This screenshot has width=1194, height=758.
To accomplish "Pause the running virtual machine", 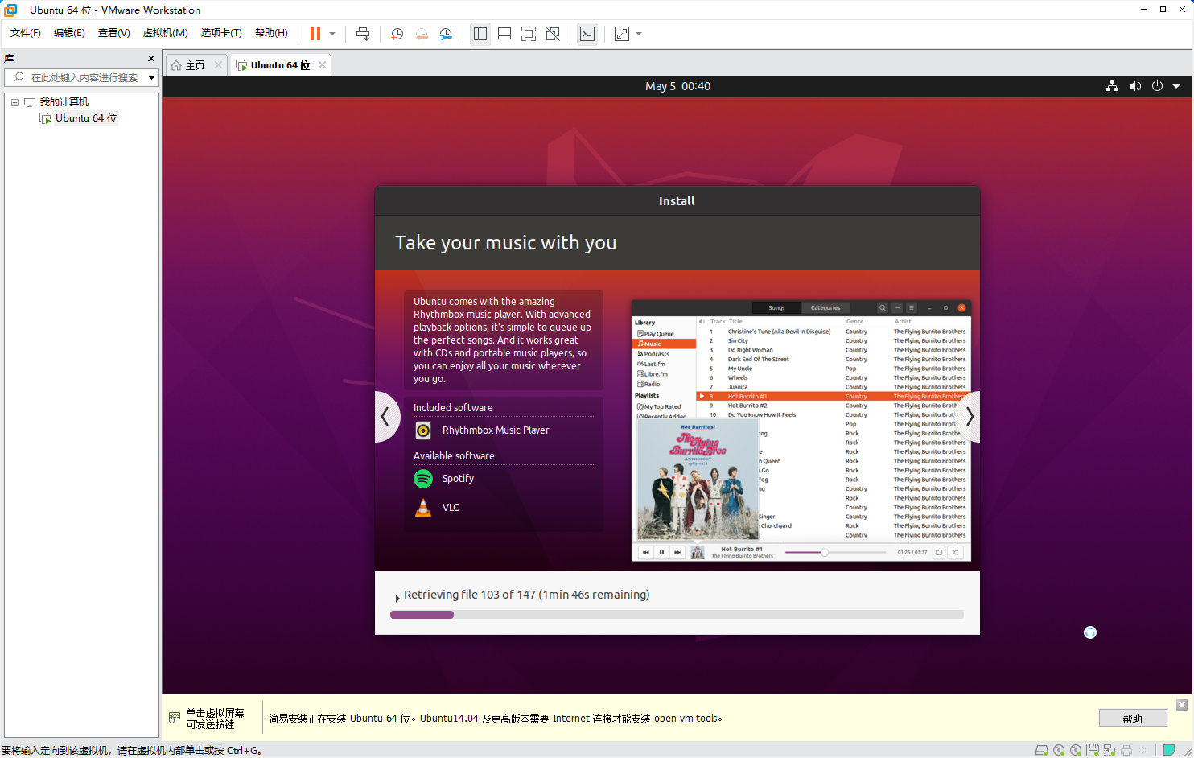I will pyautogui.click(x=315, y=34).
